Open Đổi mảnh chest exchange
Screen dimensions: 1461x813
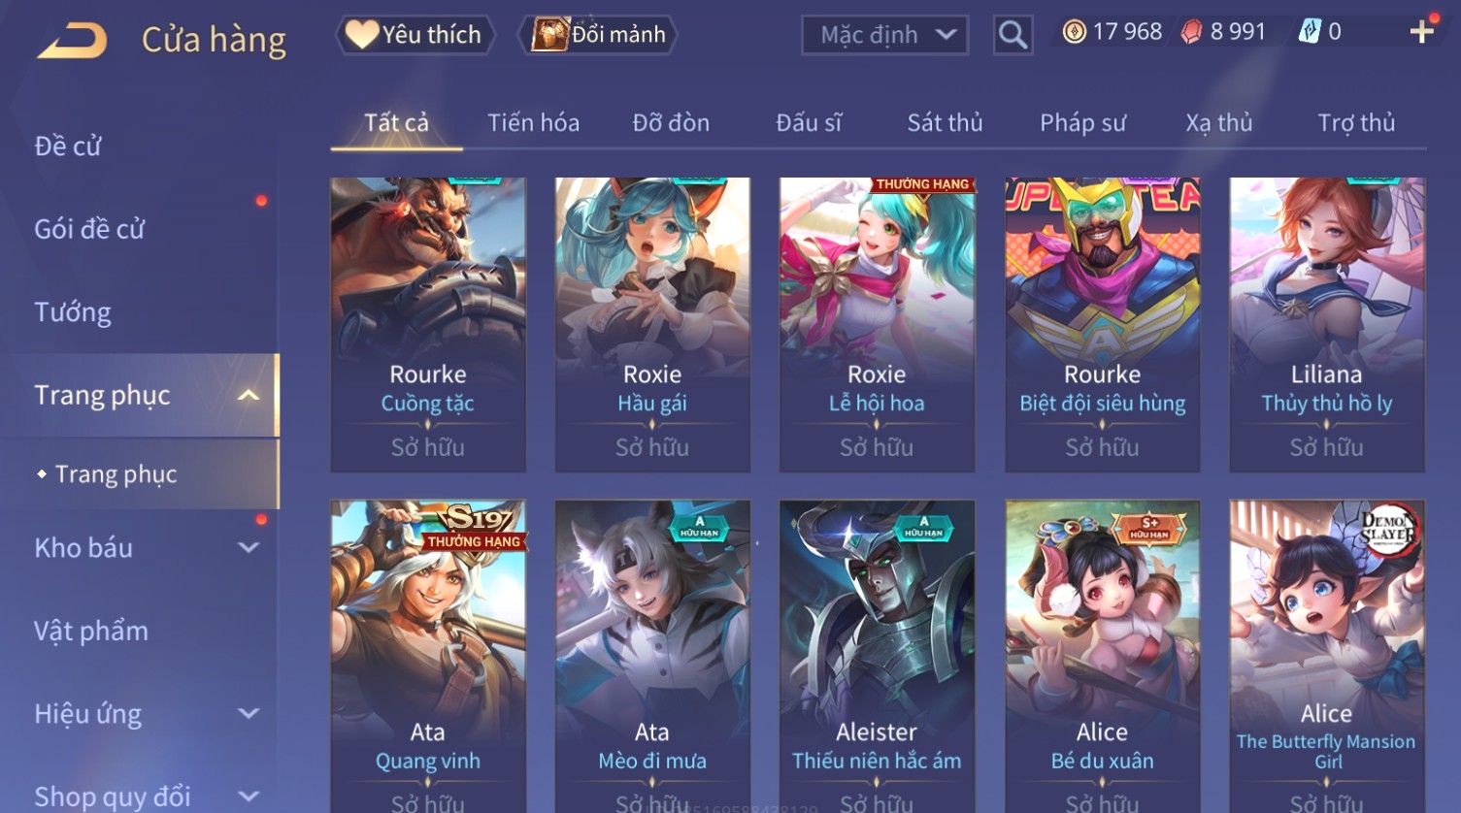(599, 35)
